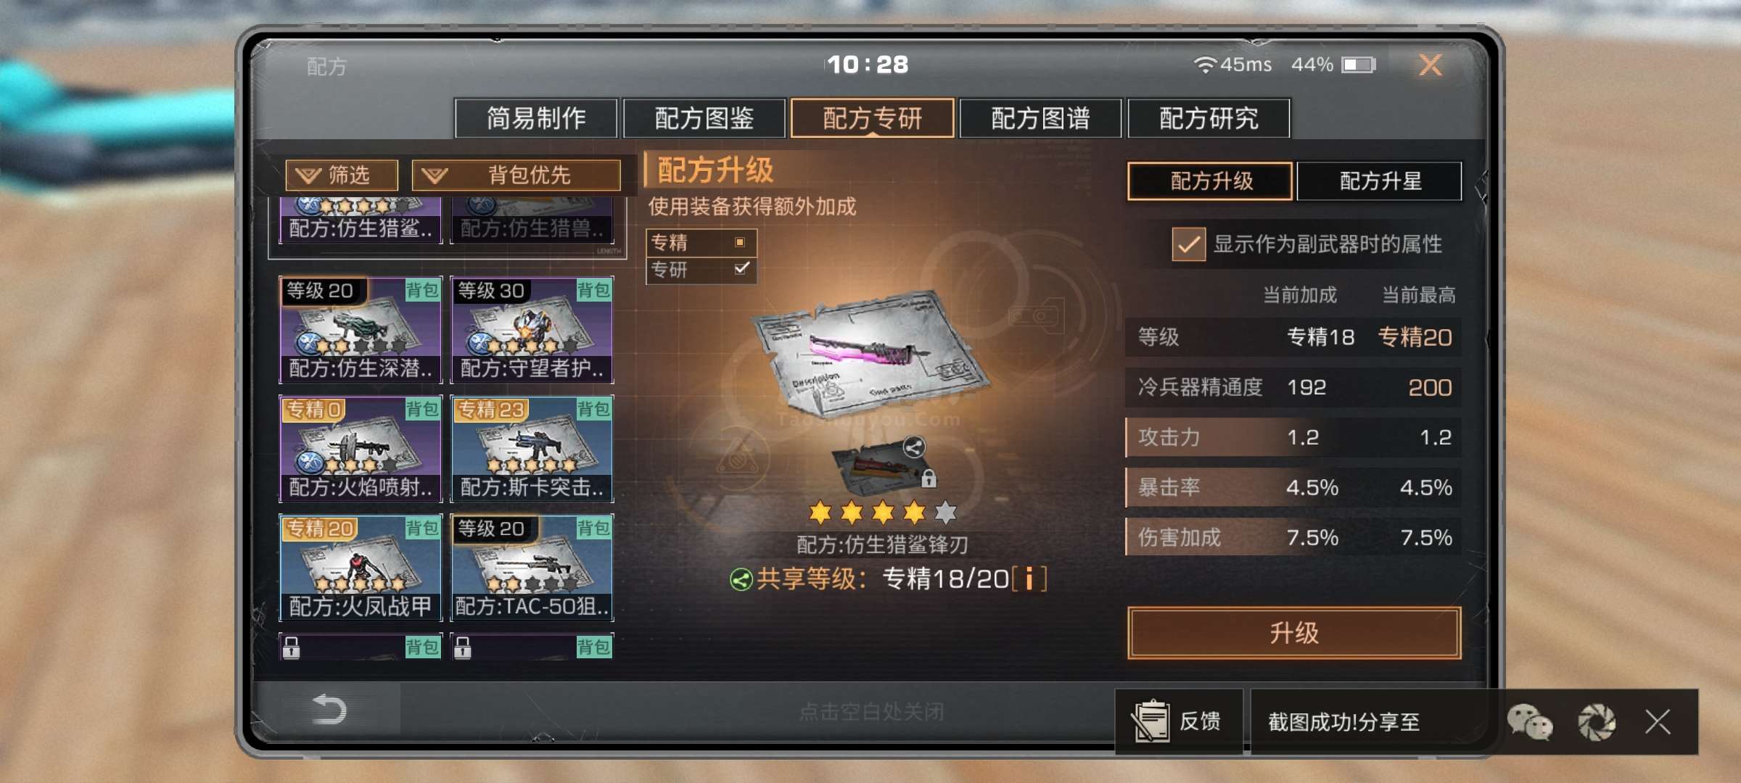1741x783 pixels.
Task: Switch to 配方升星 sub-tab
Action: click(1379, 181)
